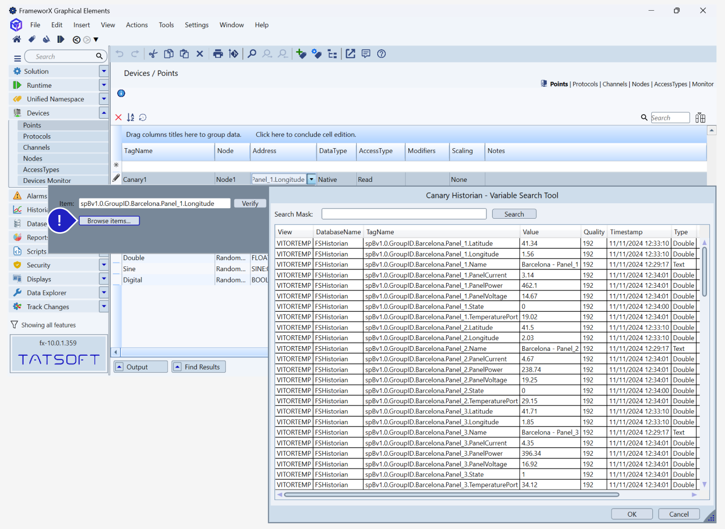
Task: Navigate back with the circled arrow
Action: (77, 40)
